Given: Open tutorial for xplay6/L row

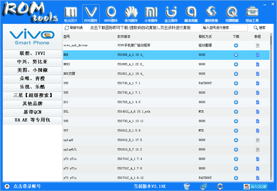Looking at the screenshot, I should [258, 150].
